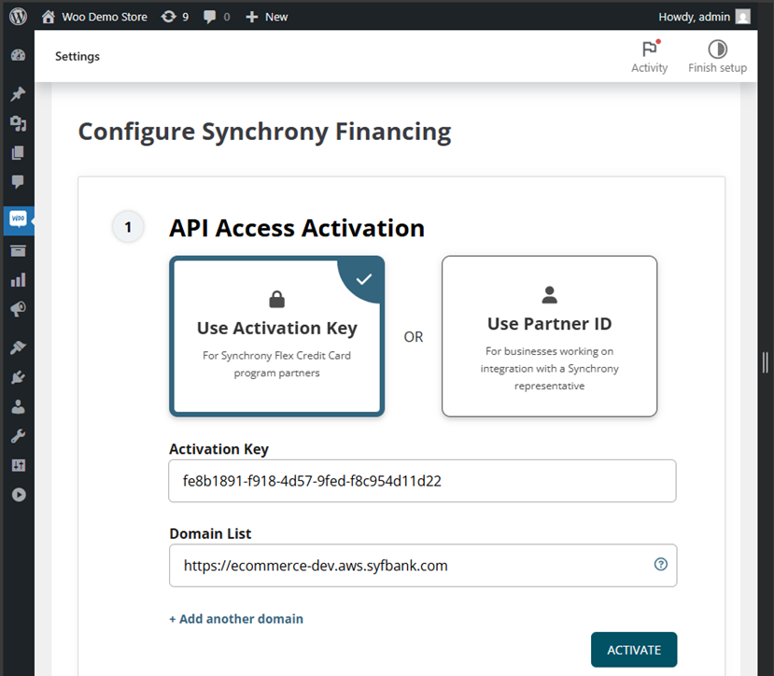
Task: Click into the Domain List field
Action: [411, 565]
